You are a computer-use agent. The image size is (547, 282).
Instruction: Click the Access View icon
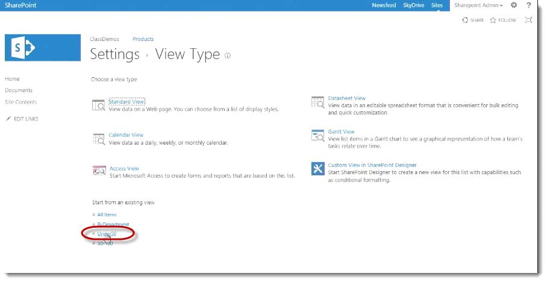99,171
